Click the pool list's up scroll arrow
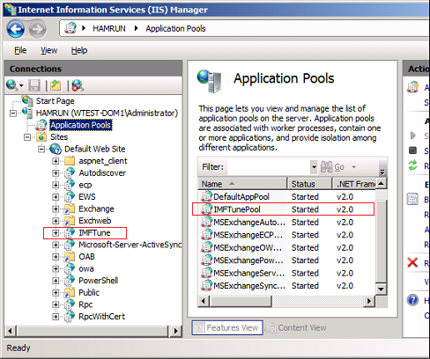Viewport: 430px width, 359px height. click(x=381, y=184)
